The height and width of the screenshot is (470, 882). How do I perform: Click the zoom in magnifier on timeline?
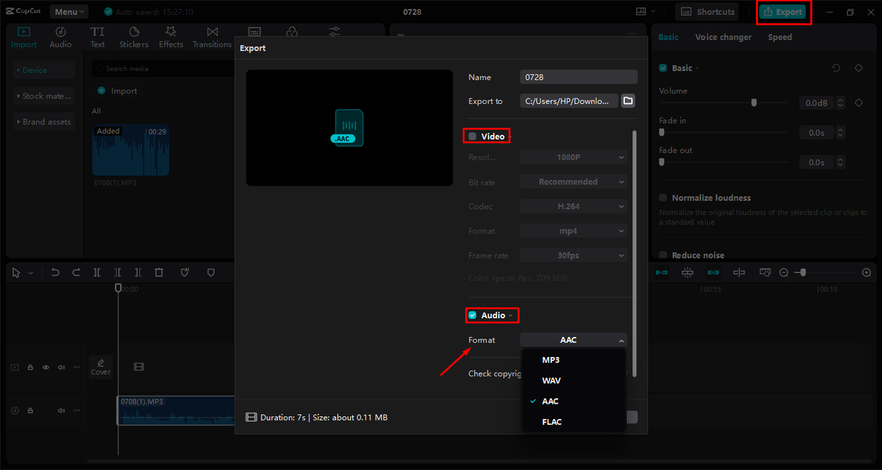point(867,273)
